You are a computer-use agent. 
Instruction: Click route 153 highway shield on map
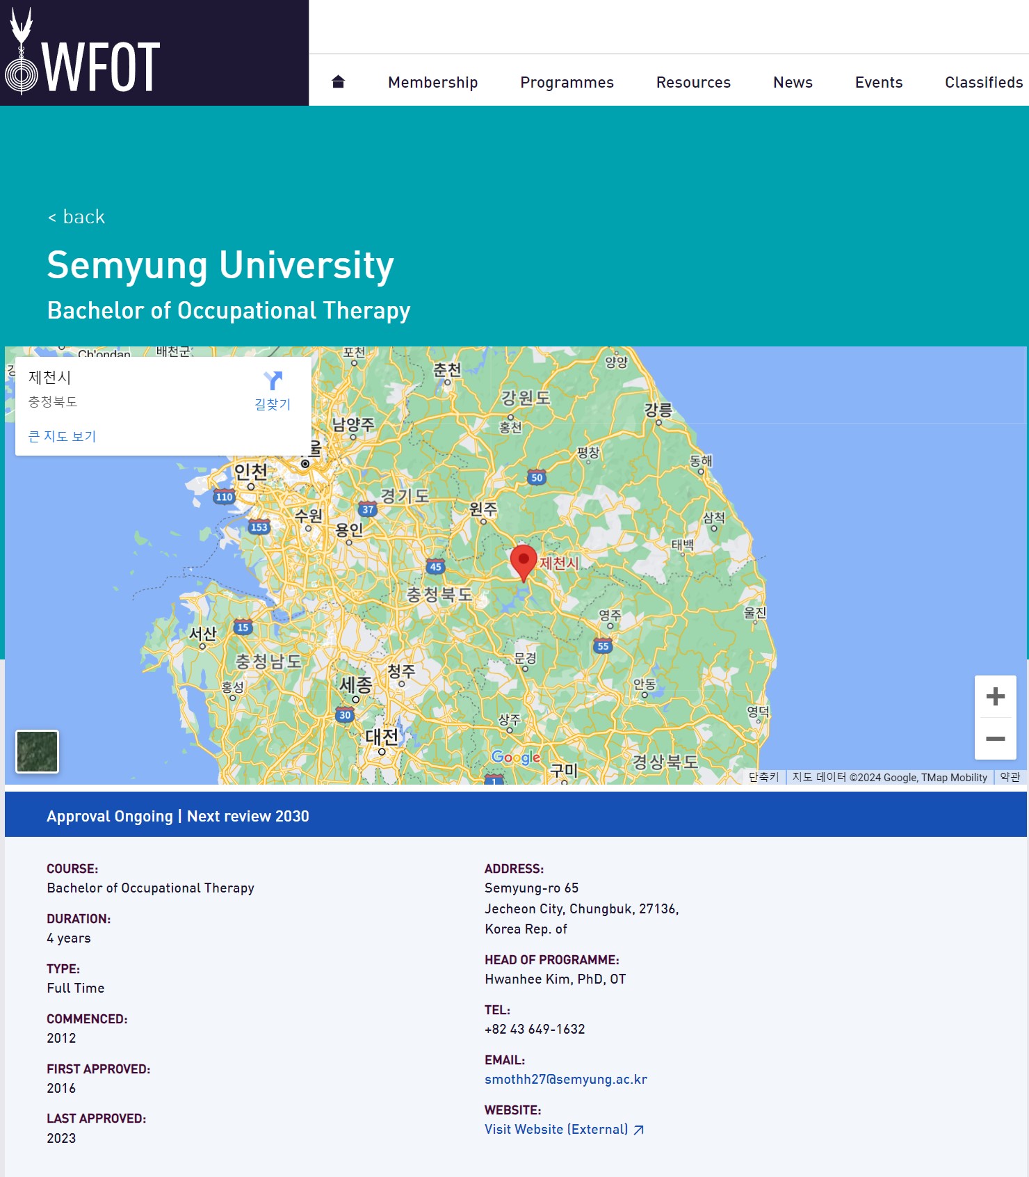(x=259, y=527)
